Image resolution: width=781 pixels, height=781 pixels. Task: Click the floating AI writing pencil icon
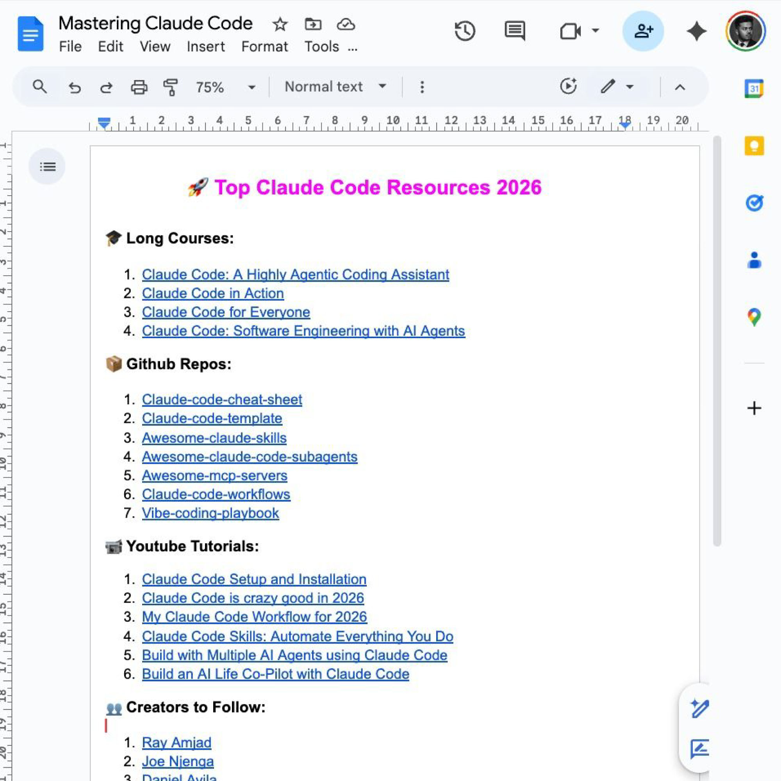[699, 709]
